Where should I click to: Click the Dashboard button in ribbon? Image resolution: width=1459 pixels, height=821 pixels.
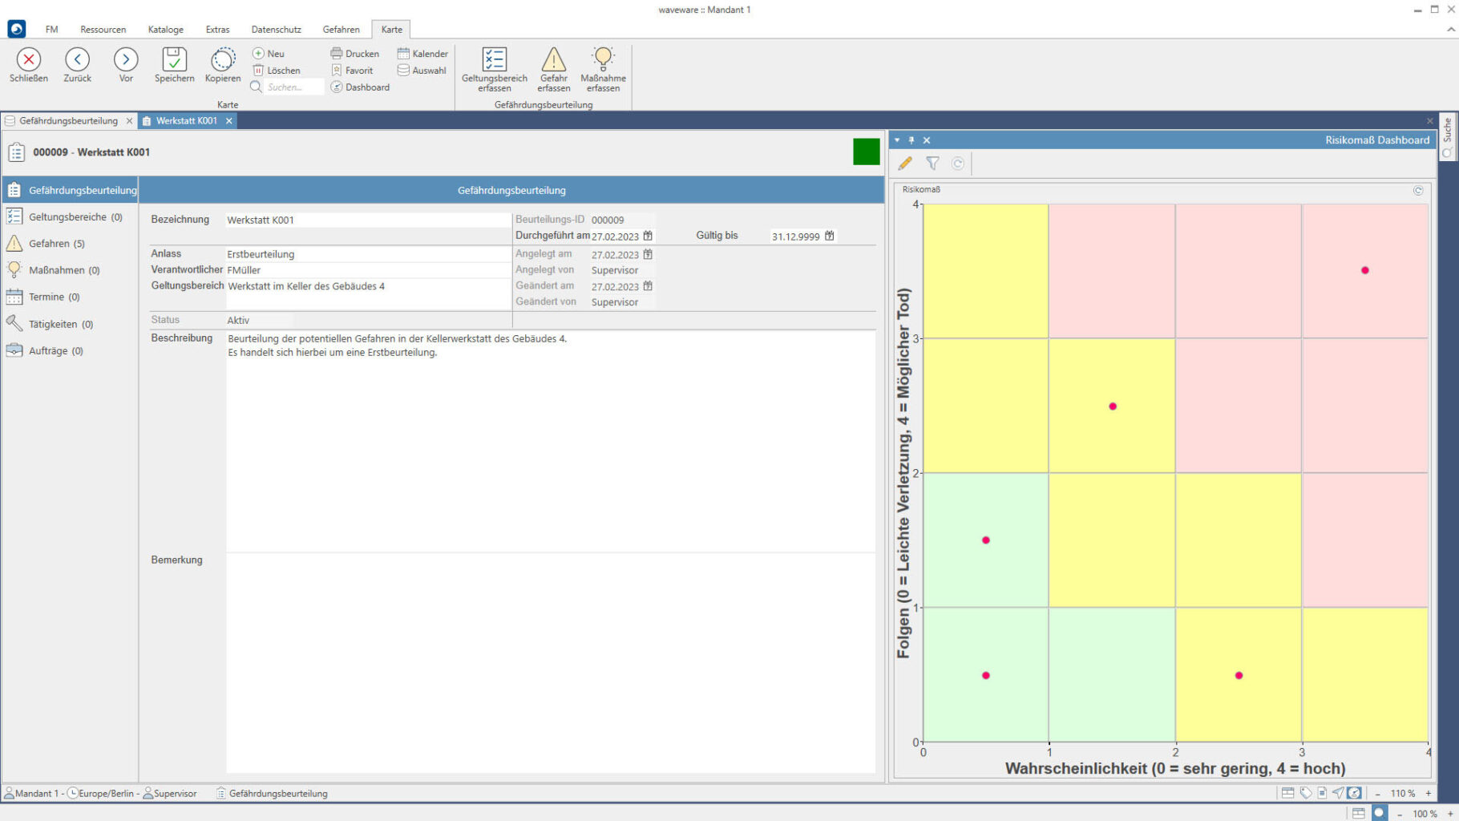[360, 87]
